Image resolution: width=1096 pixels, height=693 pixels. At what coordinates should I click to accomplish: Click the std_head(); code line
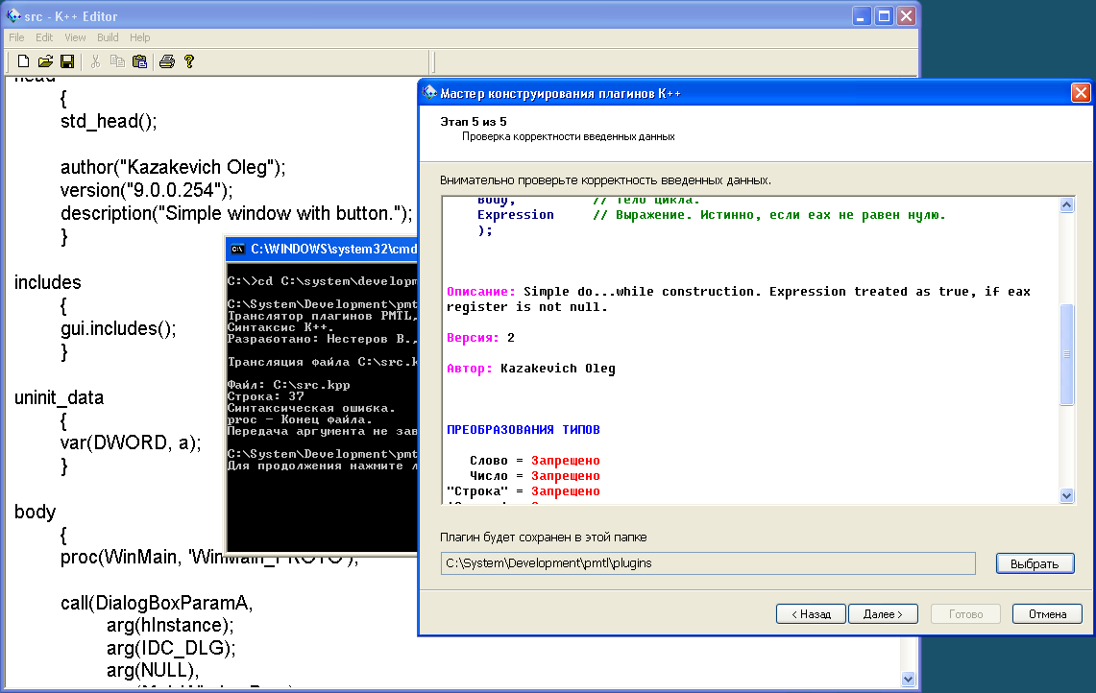(x=109, y=122)
